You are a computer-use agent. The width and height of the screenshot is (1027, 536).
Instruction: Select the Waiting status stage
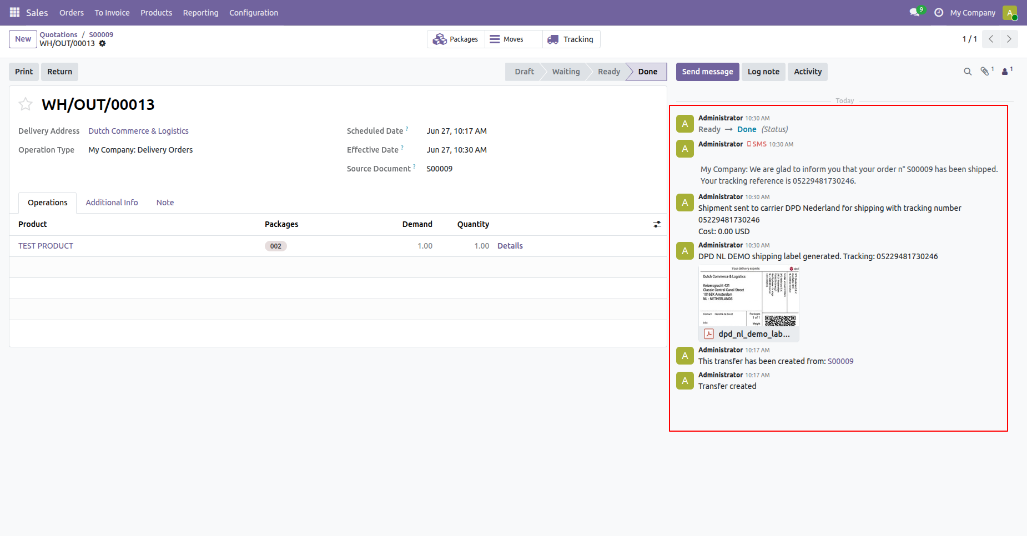(566, 72)
